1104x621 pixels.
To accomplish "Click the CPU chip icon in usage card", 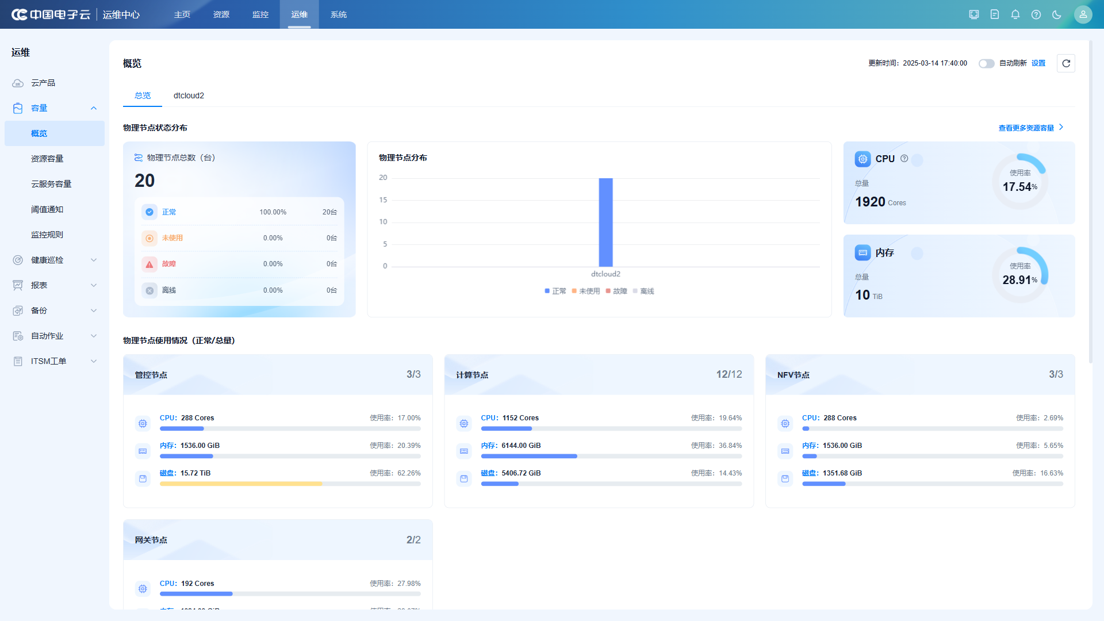I will [863, 159].
